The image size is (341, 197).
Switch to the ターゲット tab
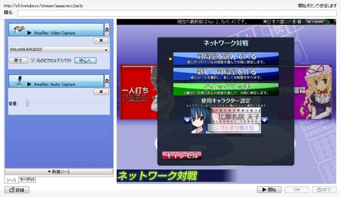pyautogui.click(x=27, y=180)
